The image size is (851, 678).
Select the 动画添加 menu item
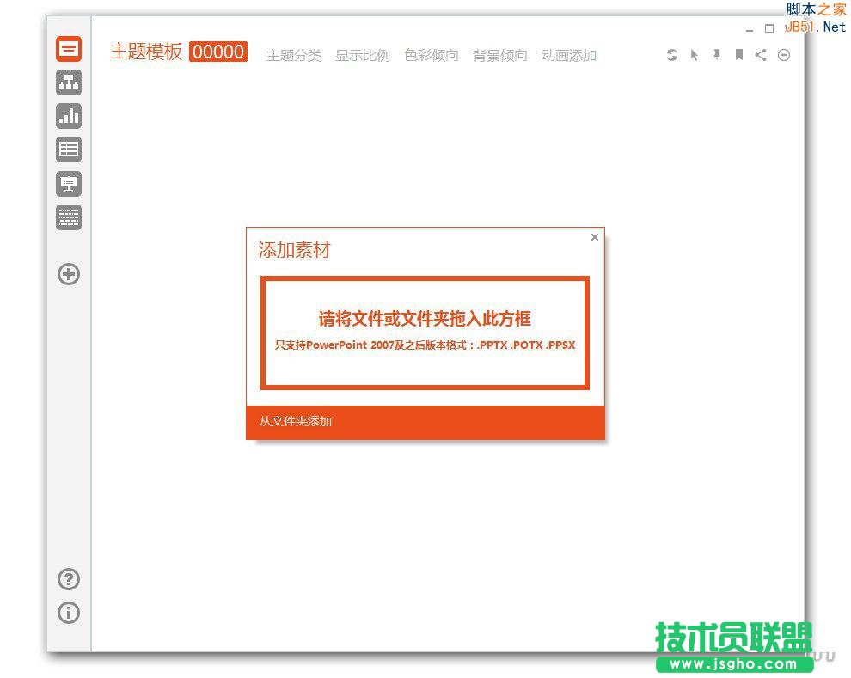(x=568, y=55)
